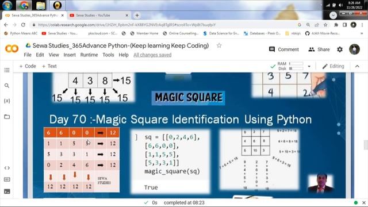Dismiss status bar with X at bottom right
Image resolution: width=368 pixels, height=207 pixels.
click(364, 202)
